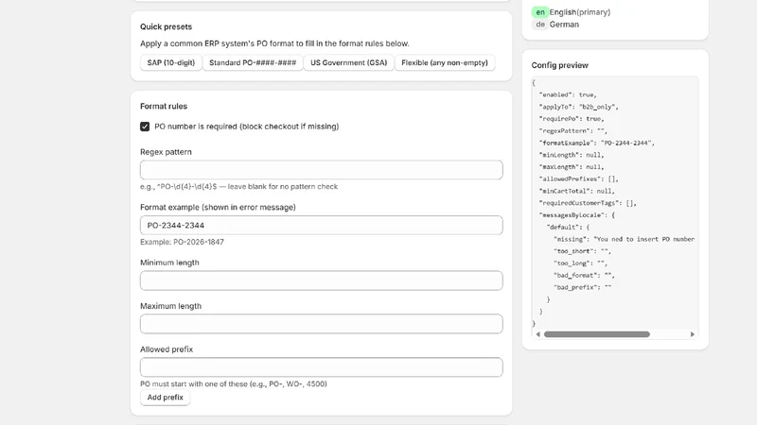Focus the Minimum length input
757x425 pixels.
(321, 280)
